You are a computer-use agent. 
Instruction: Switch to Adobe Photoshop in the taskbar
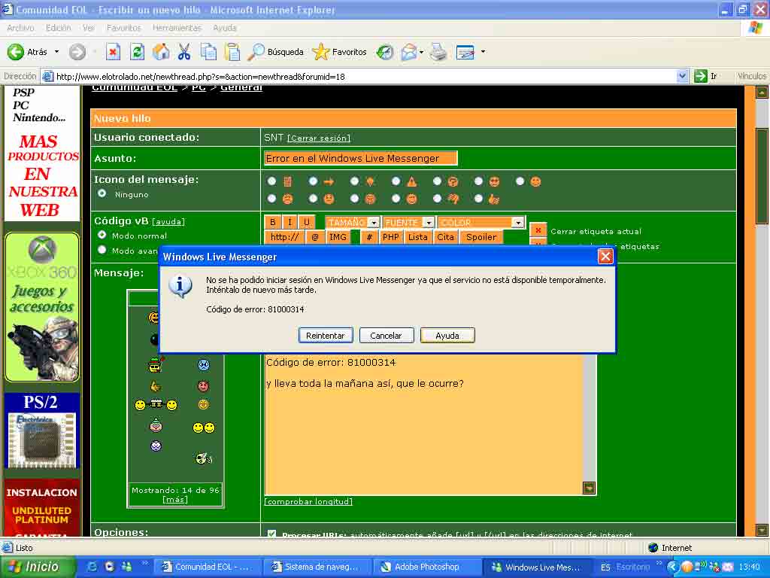[x=428, y=567]
